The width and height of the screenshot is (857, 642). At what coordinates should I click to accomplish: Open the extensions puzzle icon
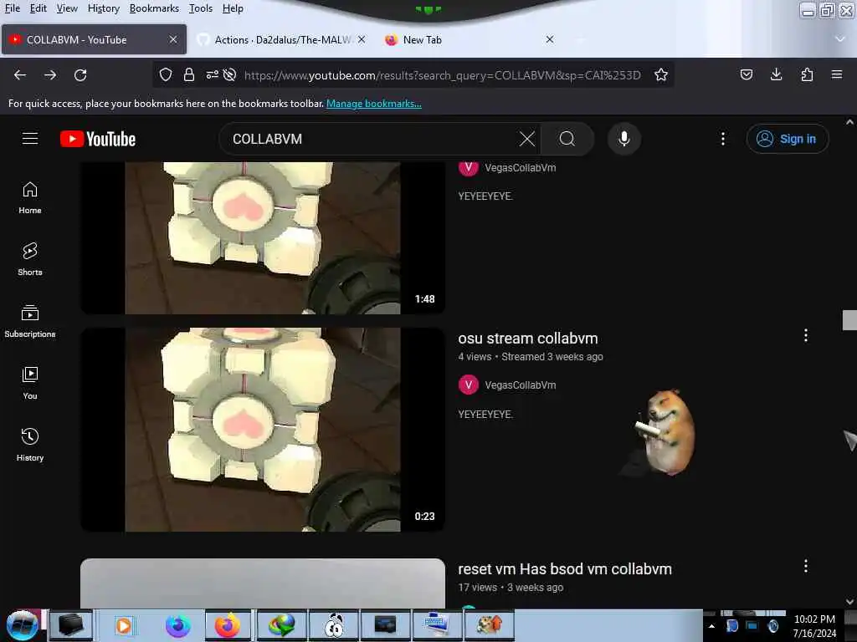pyautogui.click(x=807, y=74)
